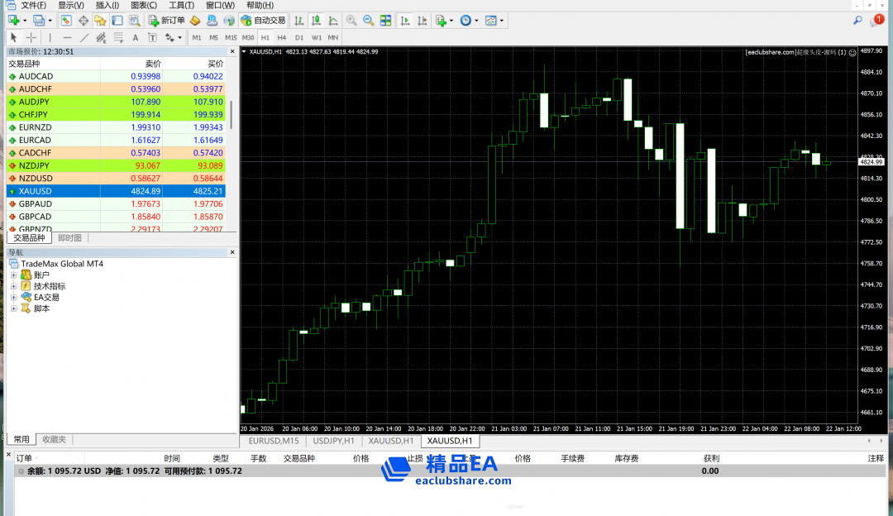Switch to the EURUSD,M15 chart tab

tap(271, 441)
